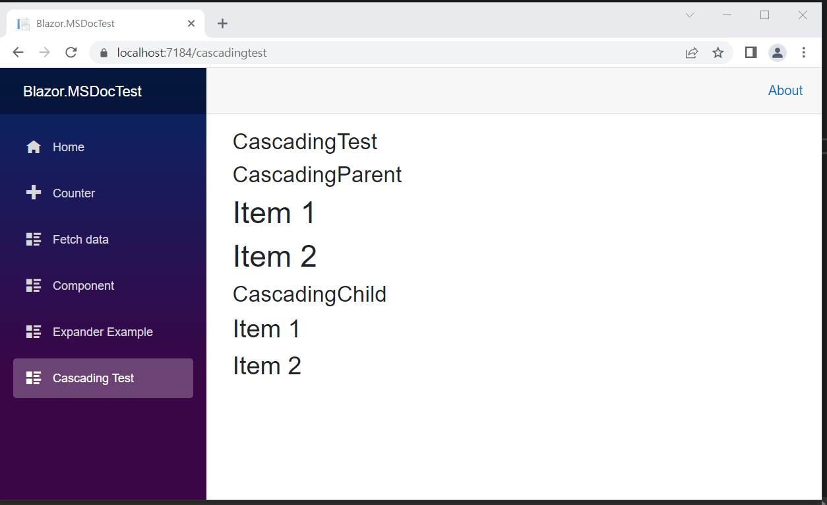Viewport: 827px width, 505px height.
Task: Reload the page with the refresh icon
Action: (x=71, y=53)
